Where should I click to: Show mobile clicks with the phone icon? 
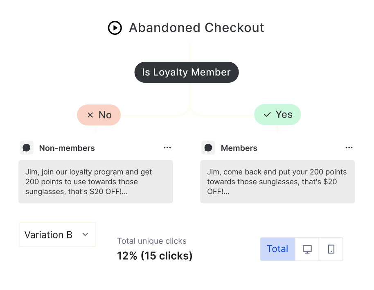click(x=331, y=249)
